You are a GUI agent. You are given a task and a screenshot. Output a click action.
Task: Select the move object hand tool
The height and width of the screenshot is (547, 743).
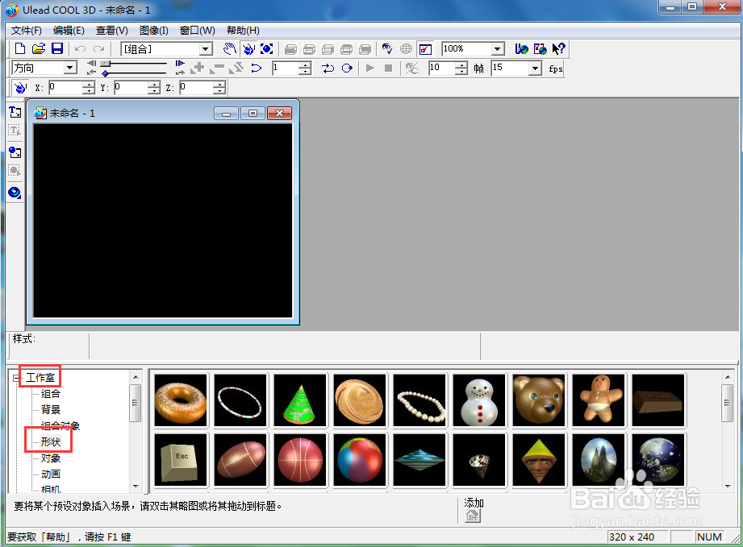point(230,48)
